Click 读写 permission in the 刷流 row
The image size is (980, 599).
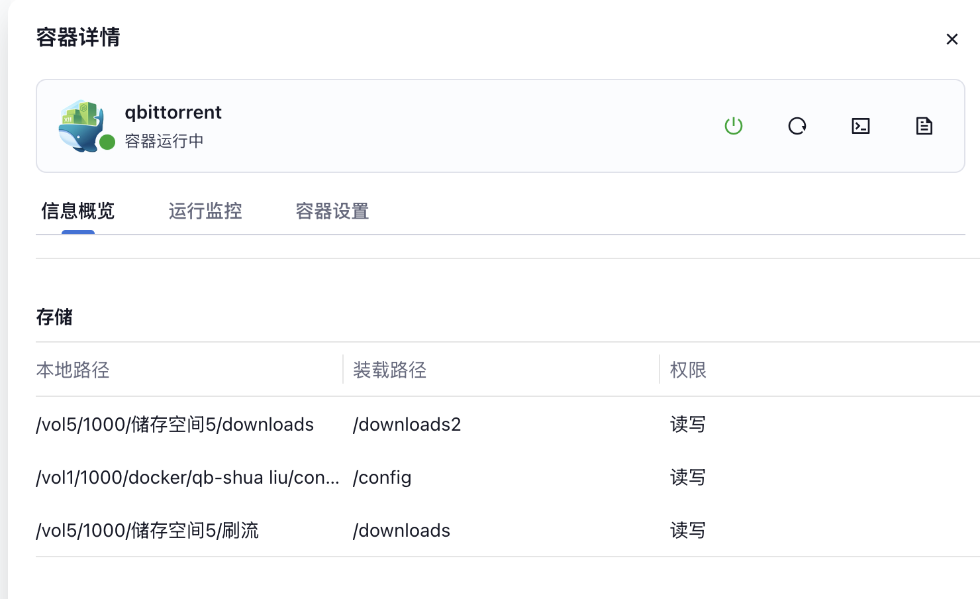pos(688,530)
